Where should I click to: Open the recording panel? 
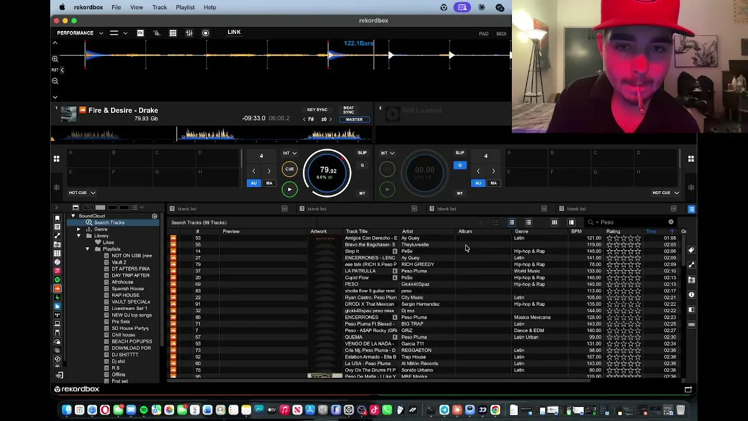[206, 33]
